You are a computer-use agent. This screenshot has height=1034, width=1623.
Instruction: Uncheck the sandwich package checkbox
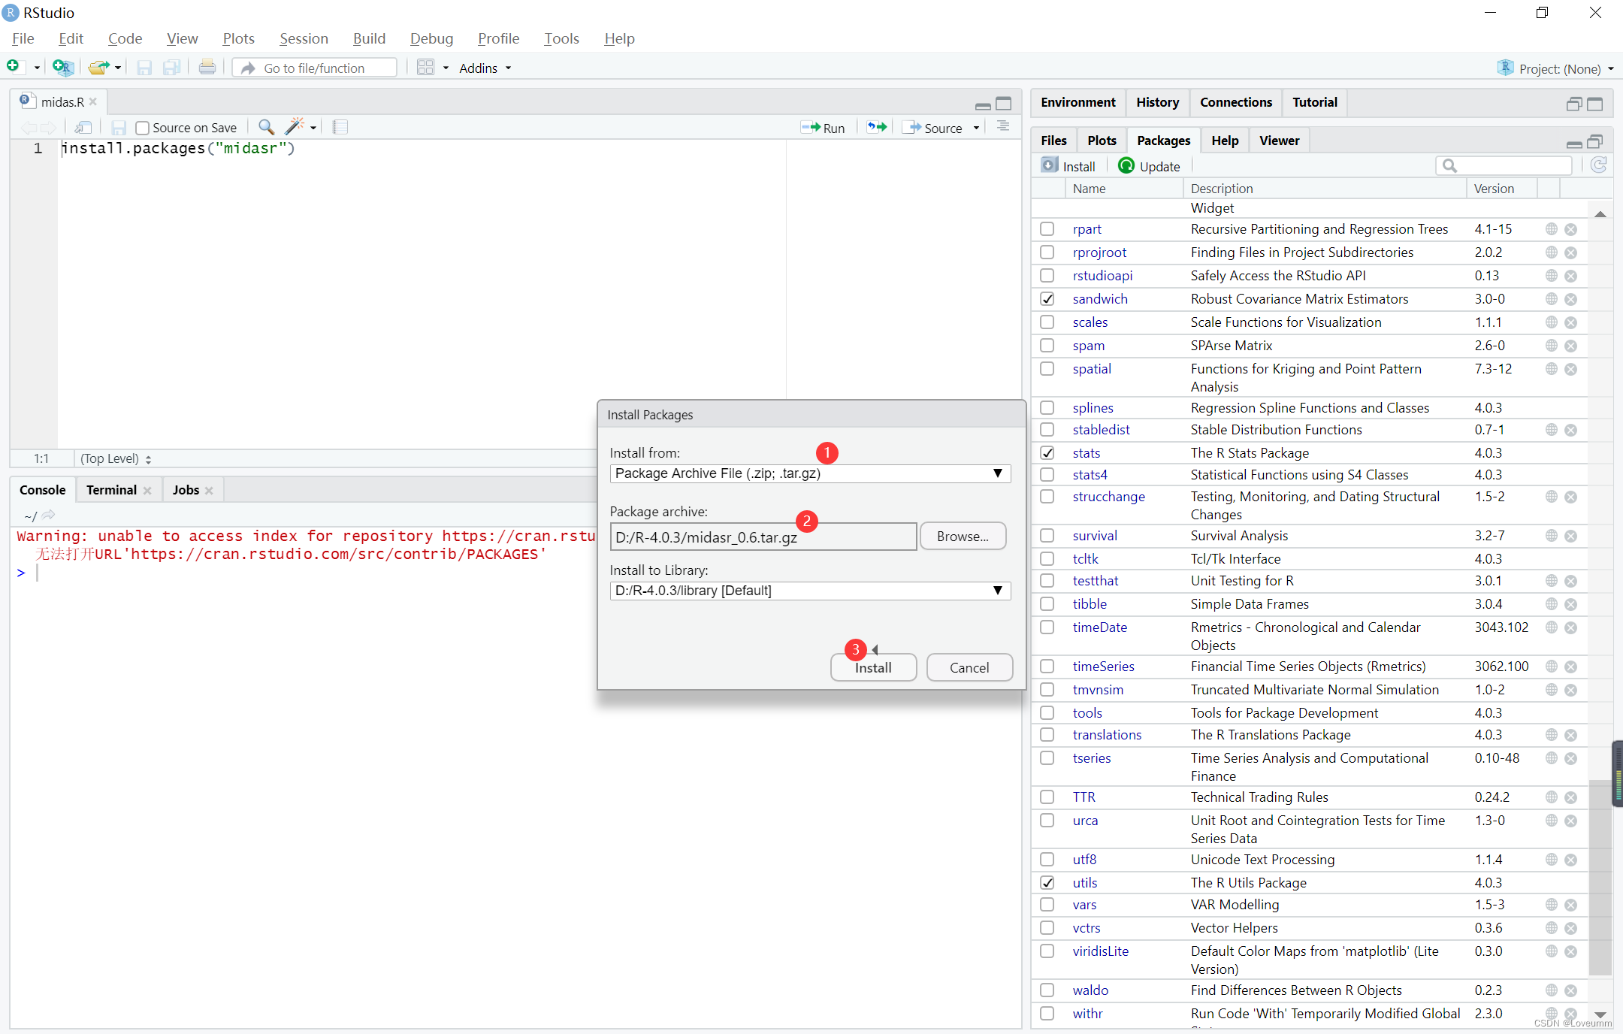pyautogui.click(x=1047, y=299)
